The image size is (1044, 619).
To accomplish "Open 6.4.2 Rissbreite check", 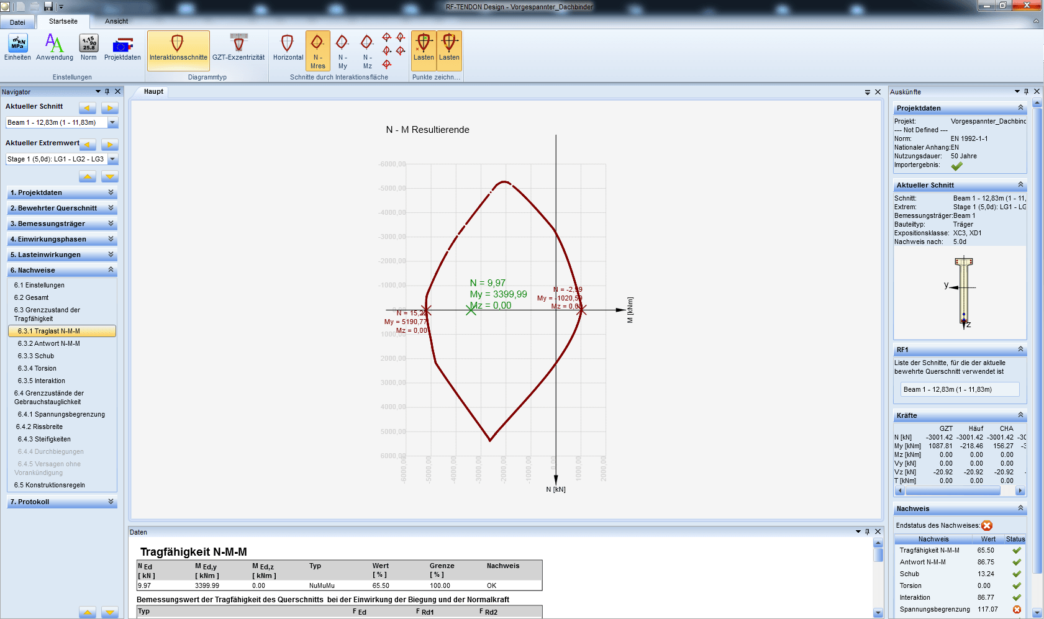I will pos(39,427).
